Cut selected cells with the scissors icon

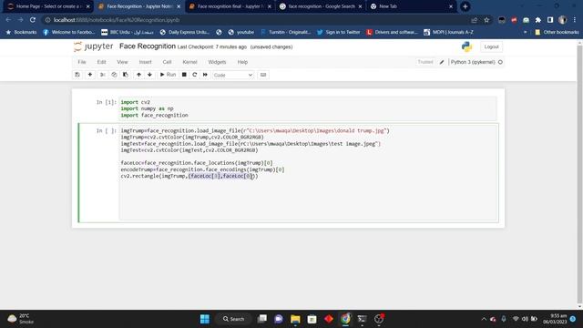[103, 75]
